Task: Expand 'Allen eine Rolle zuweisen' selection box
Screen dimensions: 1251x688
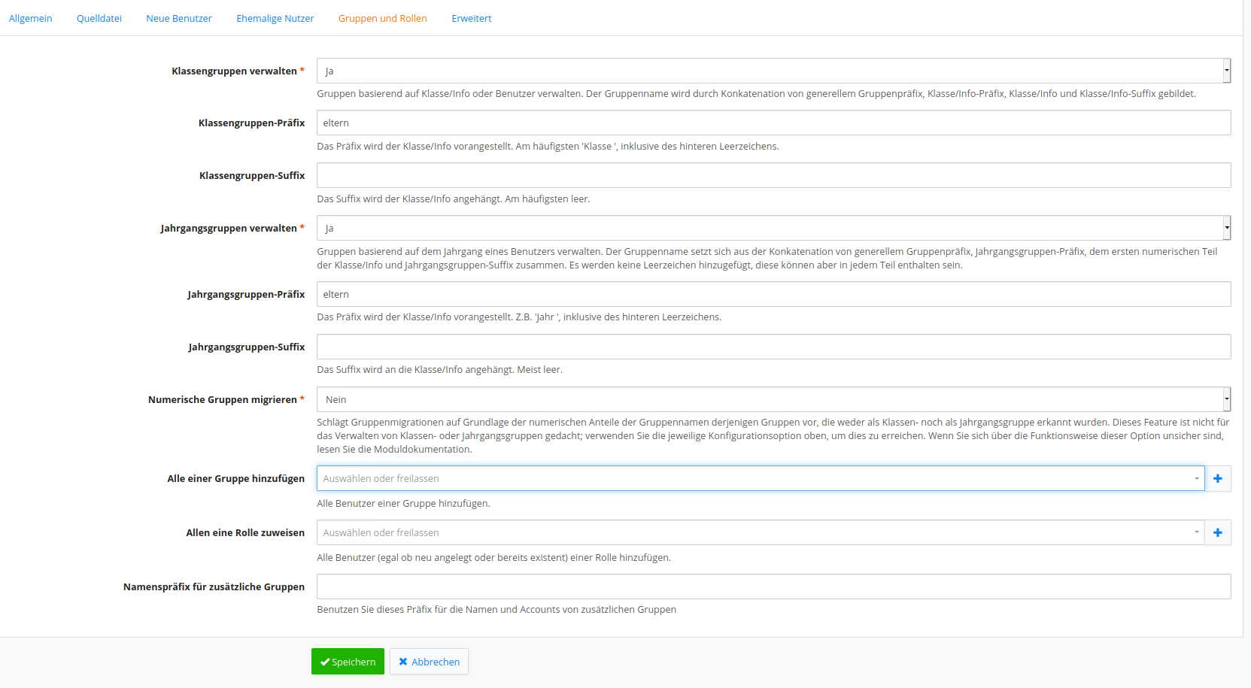Action: coord(760,533)
